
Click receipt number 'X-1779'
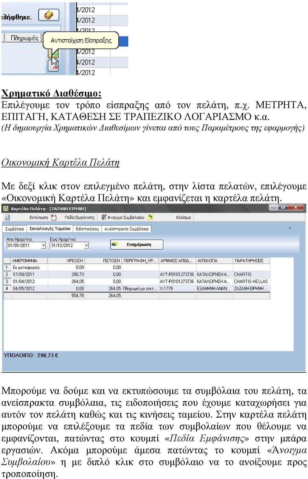[177, 289]
